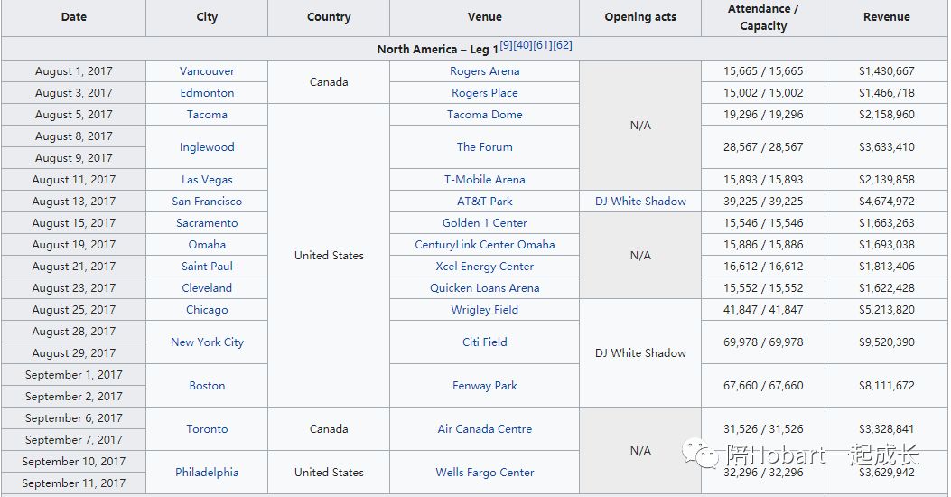The image size is (951, 497).
Task: Open the Saint Paul city link
Action: (x=207, y=267)
